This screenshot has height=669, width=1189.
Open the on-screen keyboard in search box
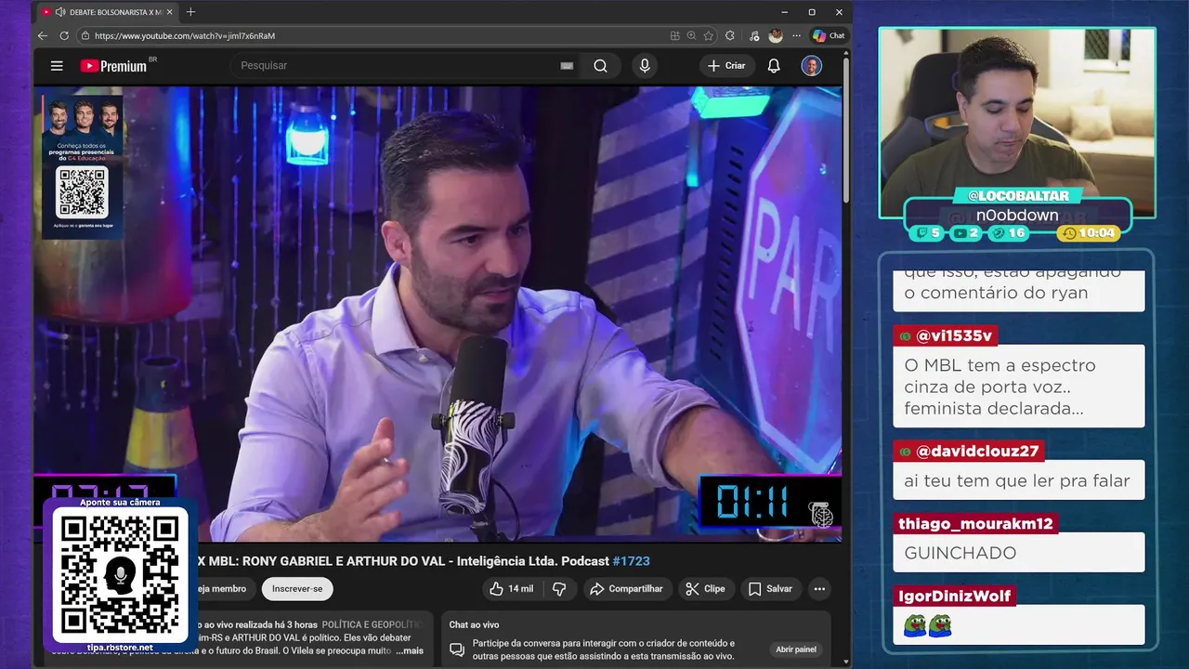567,66
